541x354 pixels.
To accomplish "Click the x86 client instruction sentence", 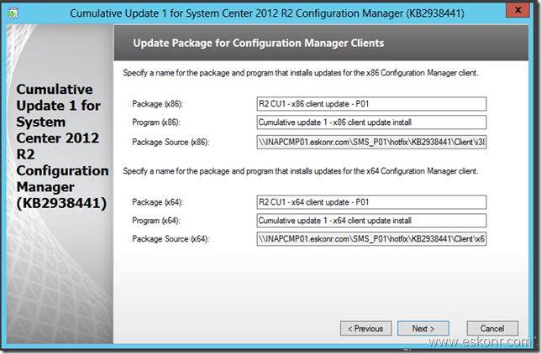I will 301,73.
